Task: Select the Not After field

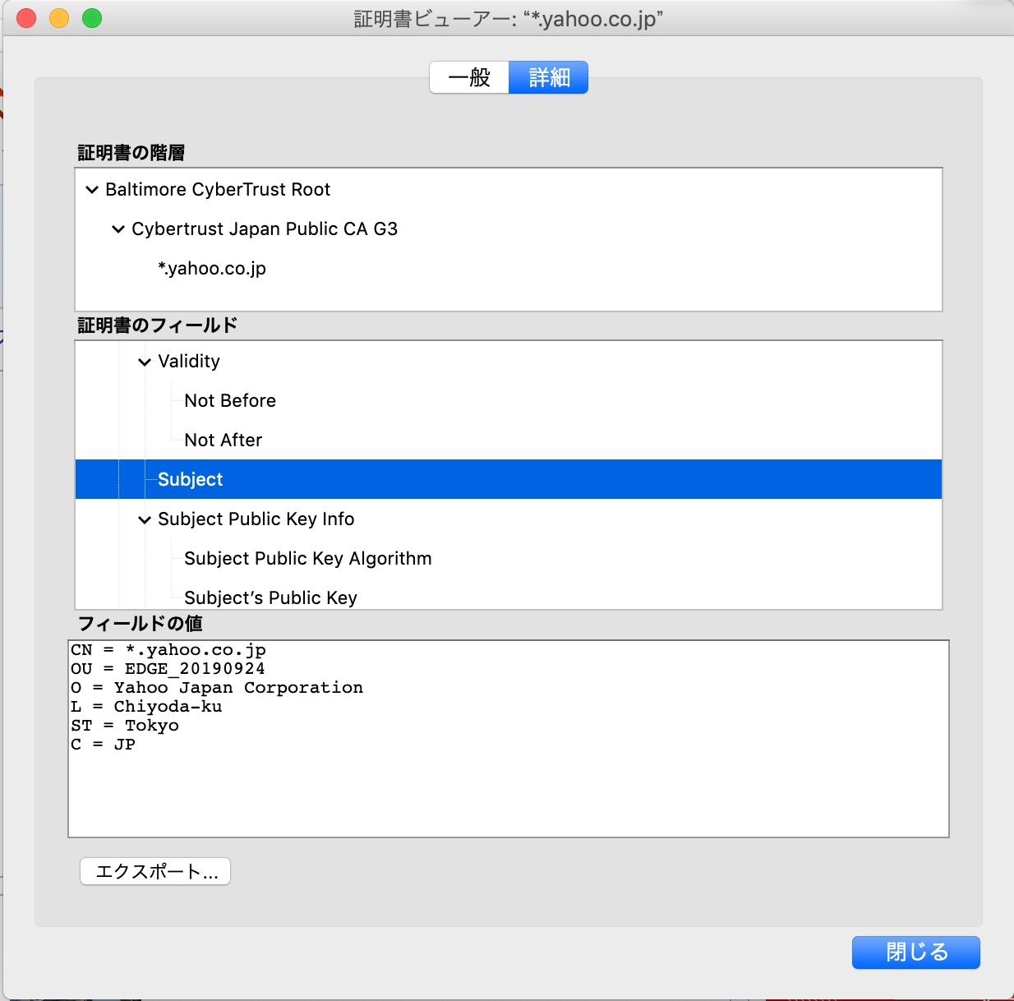Action: point(224,441)
